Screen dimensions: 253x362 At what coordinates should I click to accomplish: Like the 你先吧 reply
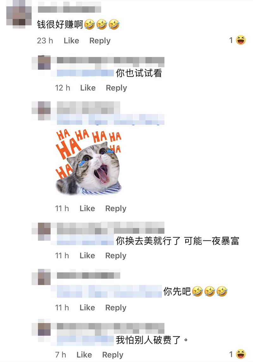point(87,308)
